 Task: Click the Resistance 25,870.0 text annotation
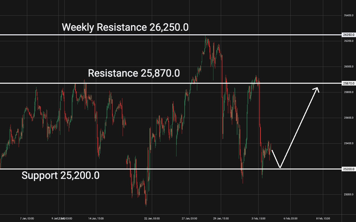tap(134, 73)
